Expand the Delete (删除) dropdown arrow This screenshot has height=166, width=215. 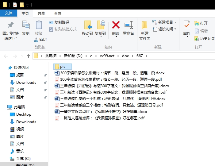pyautogui.click(x=116, y=37)
